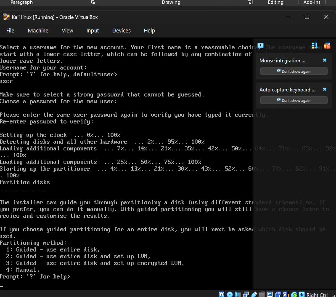The height and width of the screenshot is (297, 336).
Task: Click the USB devices status icon
Action: 254,294
